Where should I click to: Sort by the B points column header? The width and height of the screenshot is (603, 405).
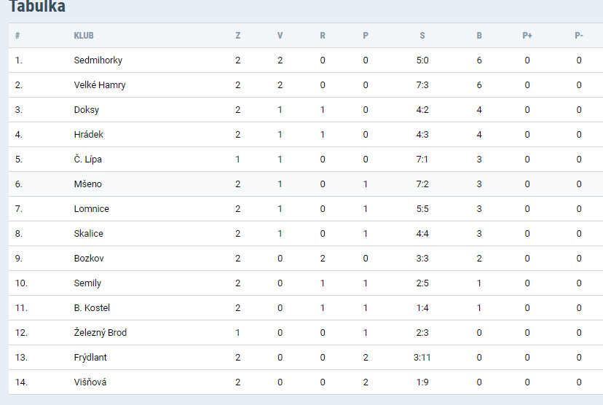[479, 36]
